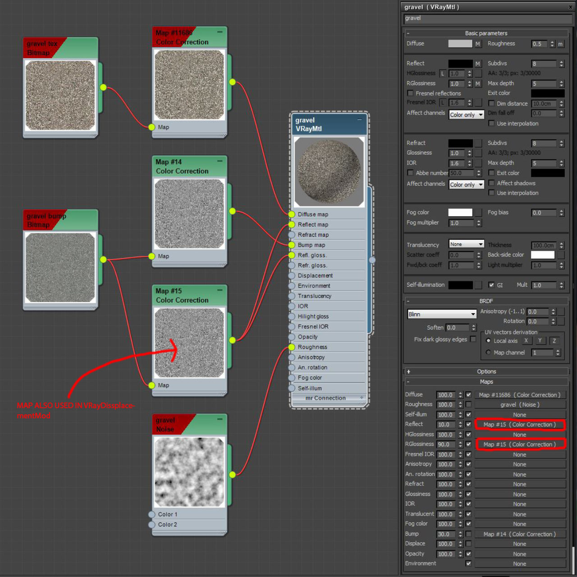Enable the Abbe number checkbox
577x577 pixels.
pyautogui.click(x=410, y=173)
